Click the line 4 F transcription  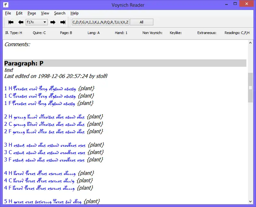coord(49,188)
